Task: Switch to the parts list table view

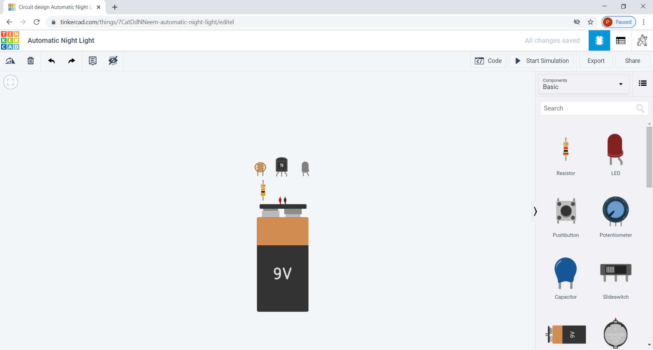Action: tap(621, 40)
